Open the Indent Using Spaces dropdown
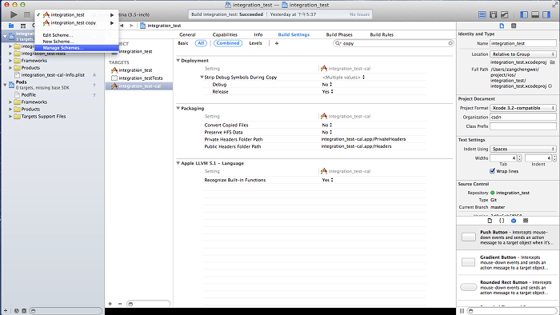560x315 pixels. 523,149
